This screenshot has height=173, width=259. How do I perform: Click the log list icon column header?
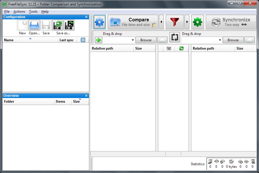83,40
